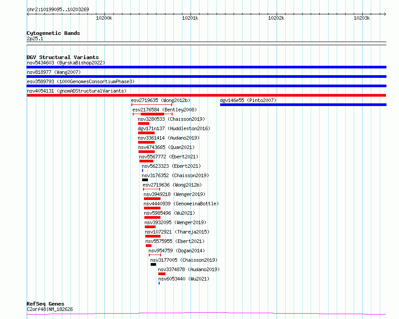Open nsv4743665 (Quan2021) variant
This screenshot has height=319, width=399.
tap(166, 147)
